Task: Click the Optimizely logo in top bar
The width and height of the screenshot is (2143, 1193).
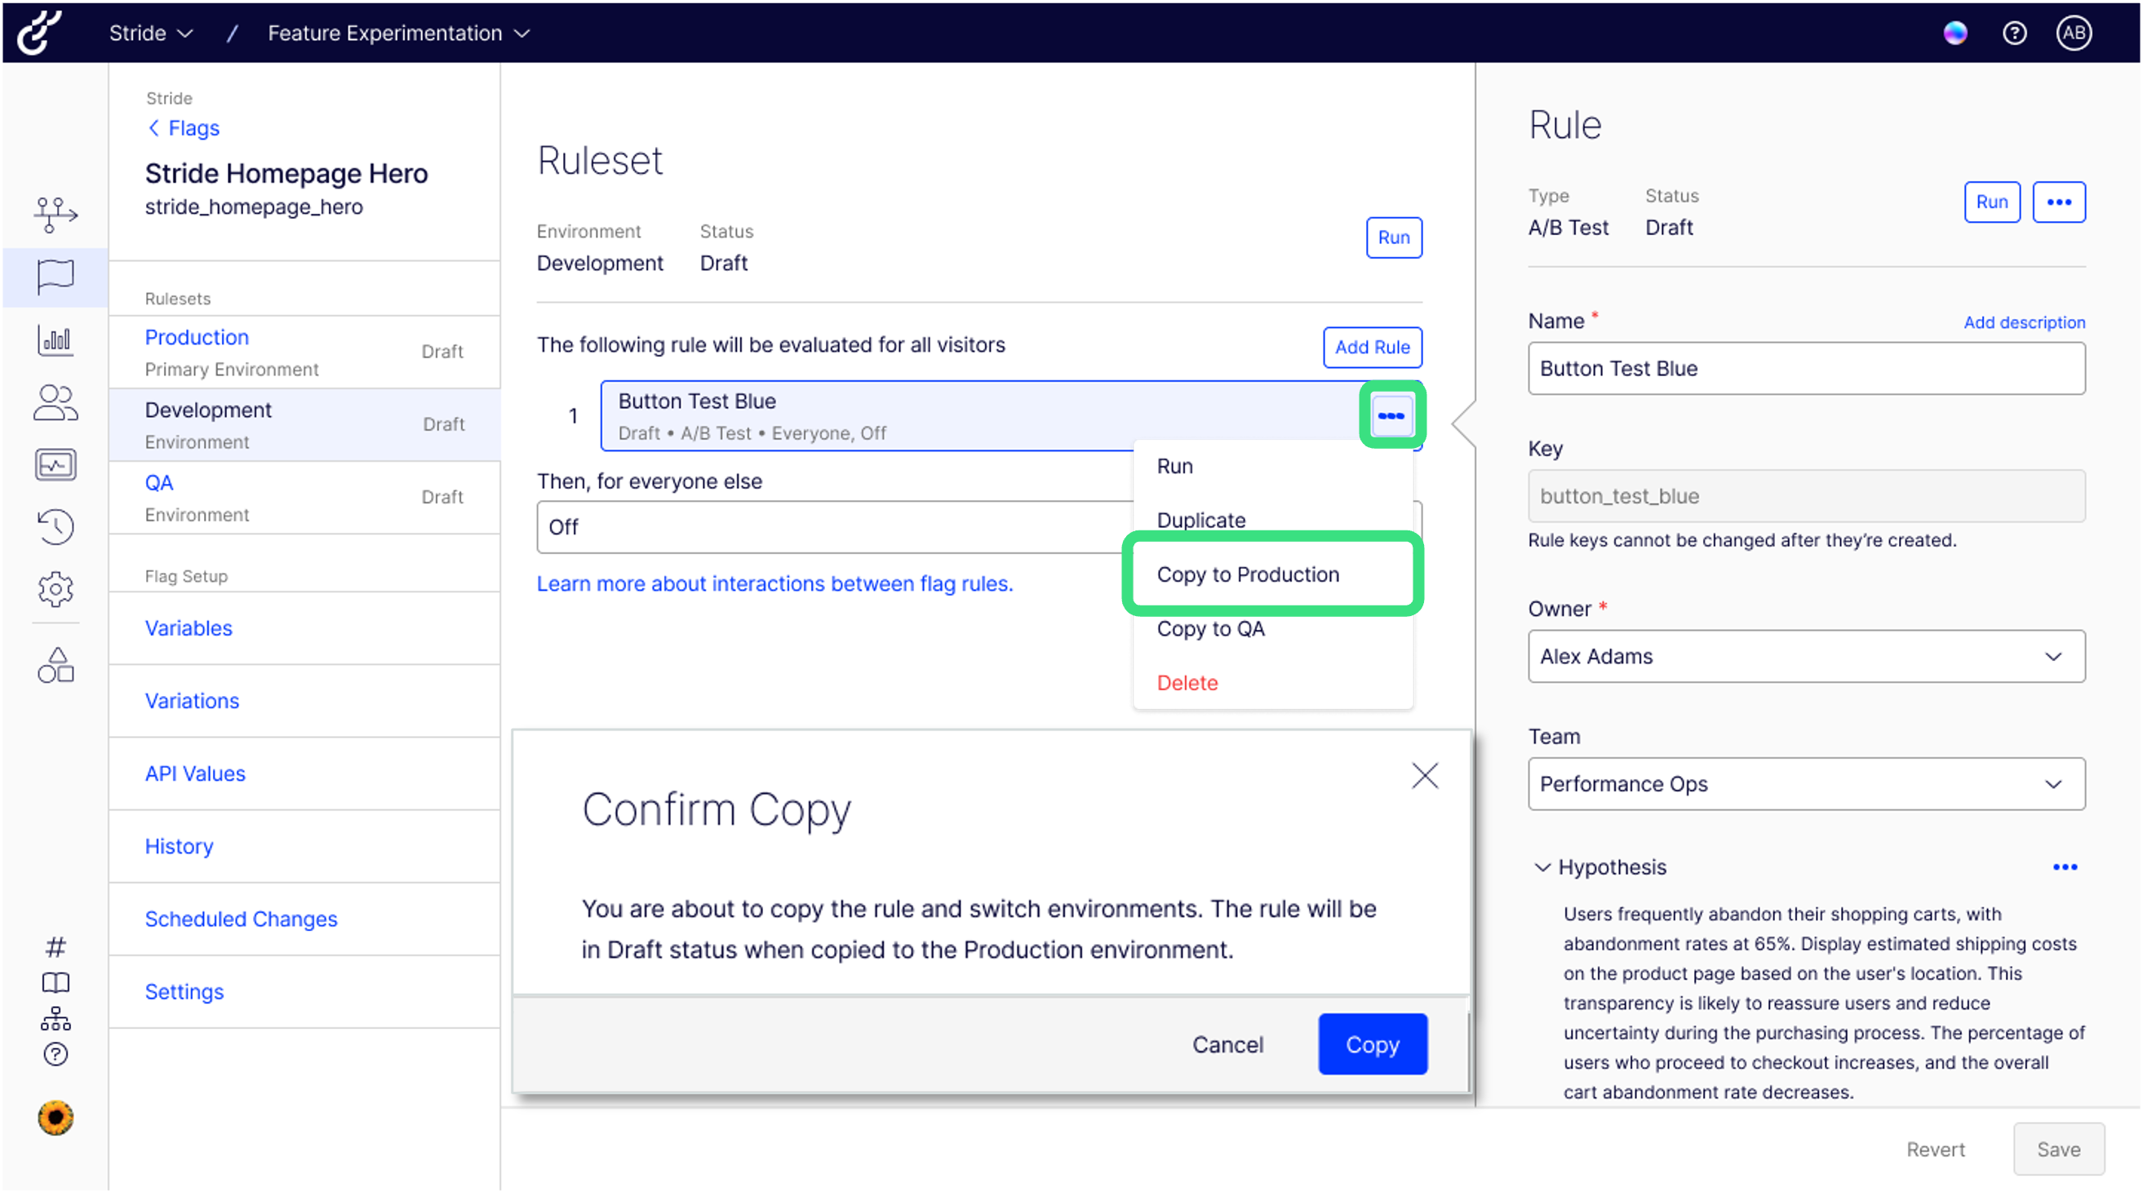Action: tap(39, 33)
